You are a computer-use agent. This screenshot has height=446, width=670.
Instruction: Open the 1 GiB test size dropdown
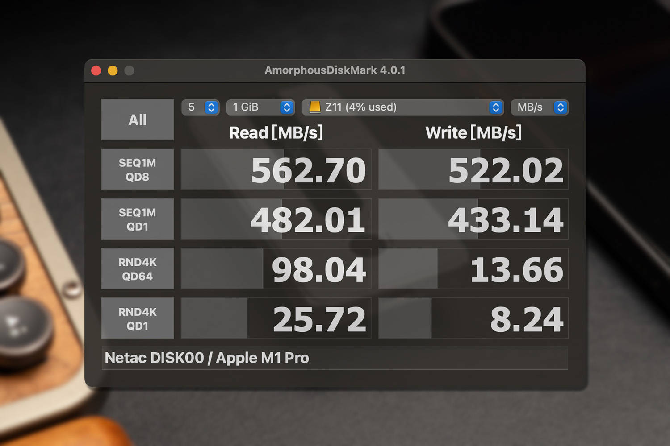pos(260,107)
